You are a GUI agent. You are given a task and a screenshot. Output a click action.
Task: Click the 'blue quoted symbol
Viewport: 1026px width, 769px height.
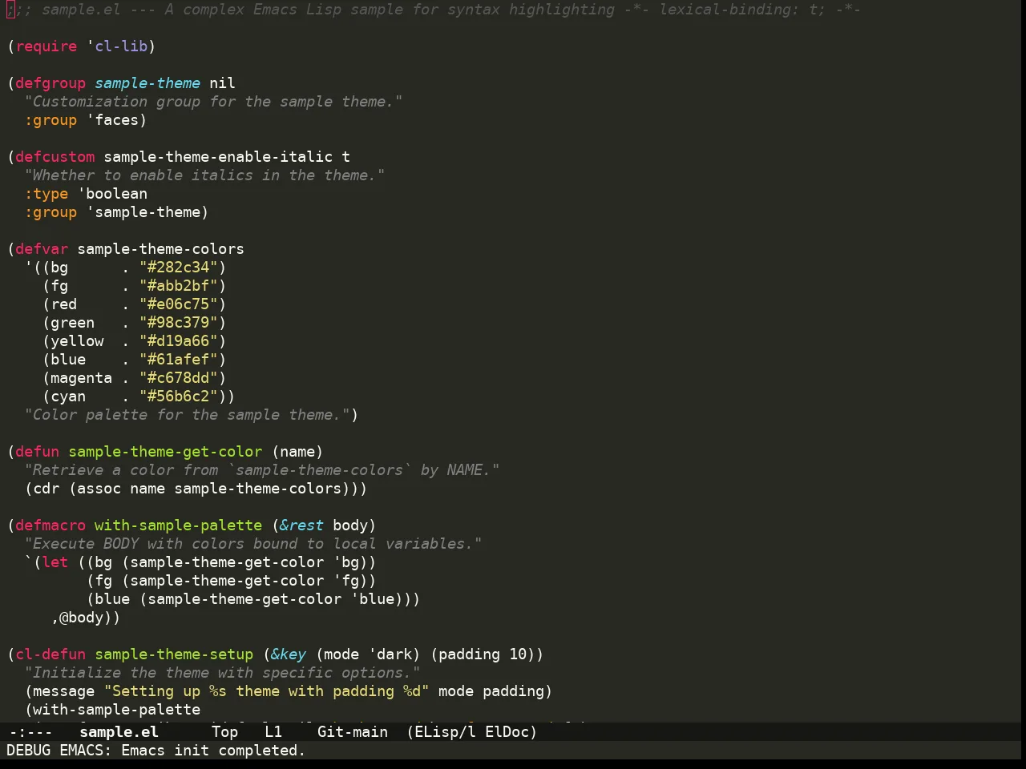tap(373, 599)
